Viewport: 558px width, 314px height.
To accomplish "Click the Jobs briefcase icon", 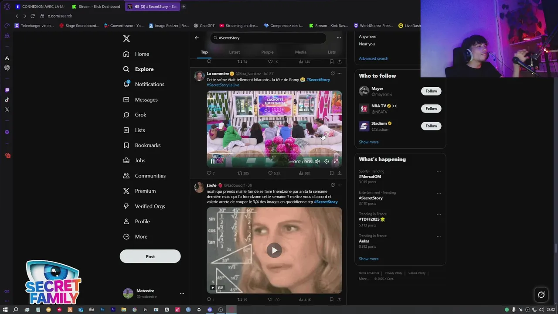I will [x=126, y=160].
